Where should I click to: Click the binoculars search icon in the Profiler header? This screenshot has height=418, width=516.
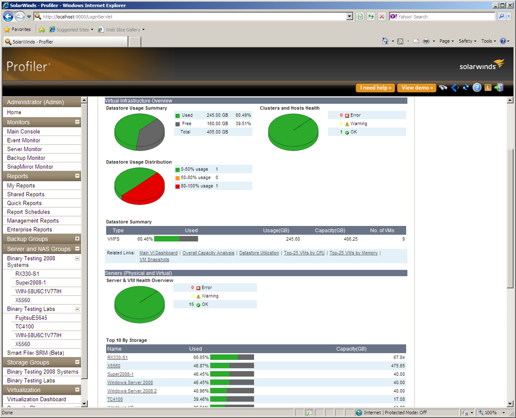pyautogui.click(x=443, y=87)
